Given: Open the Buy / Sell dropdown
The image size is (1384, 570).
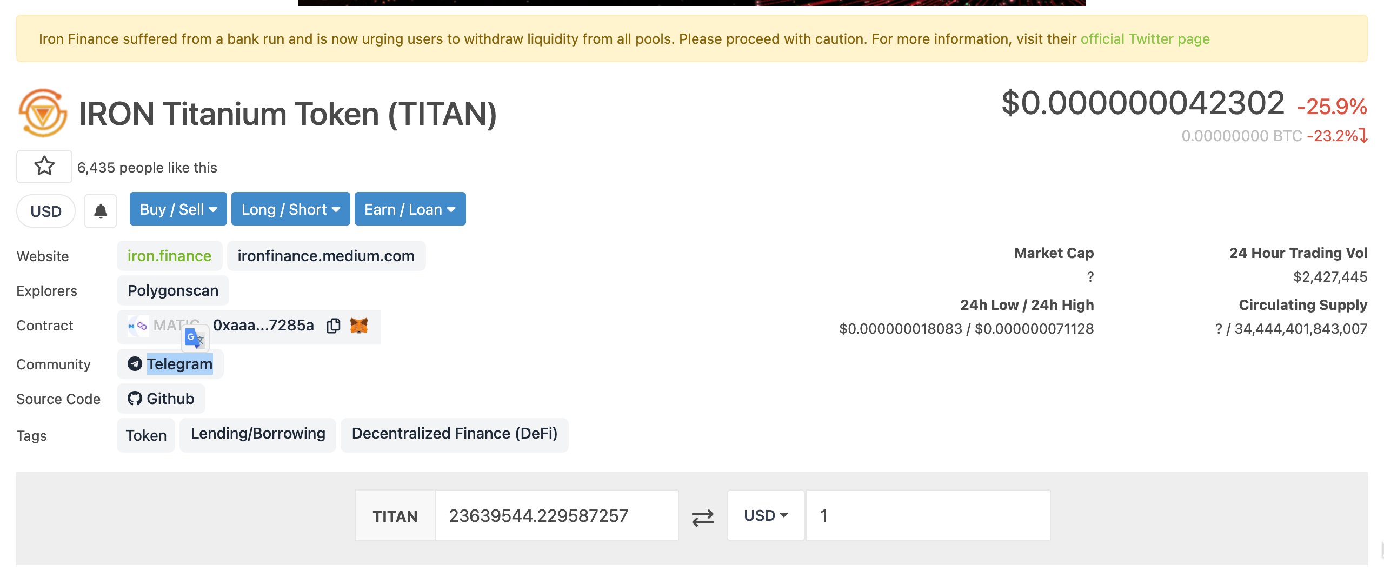Looking at the screenshot, I should pos(177,209).
